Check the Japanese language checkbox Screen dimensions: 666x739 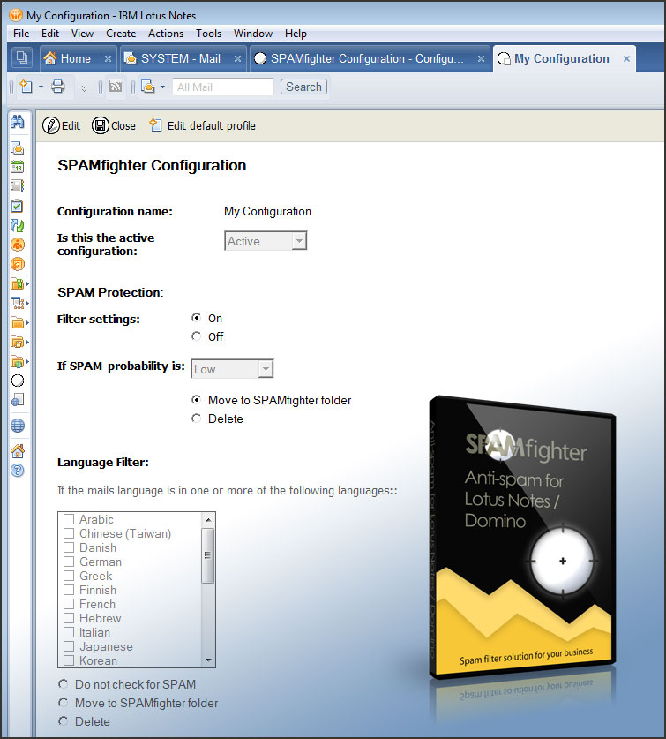coord(69,646)
